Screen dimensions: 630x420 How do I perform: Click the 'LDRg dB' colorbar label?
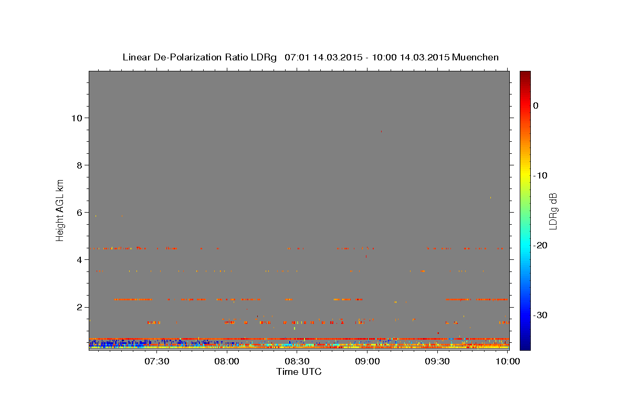click(552, 211)
